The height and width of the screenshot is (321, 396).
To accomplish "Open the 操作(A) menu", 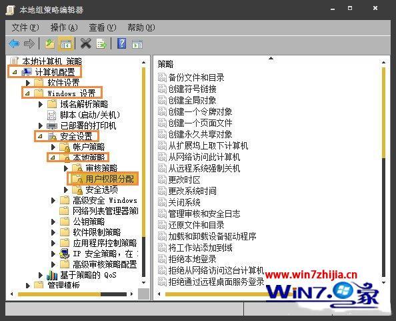I will (64, 27).
